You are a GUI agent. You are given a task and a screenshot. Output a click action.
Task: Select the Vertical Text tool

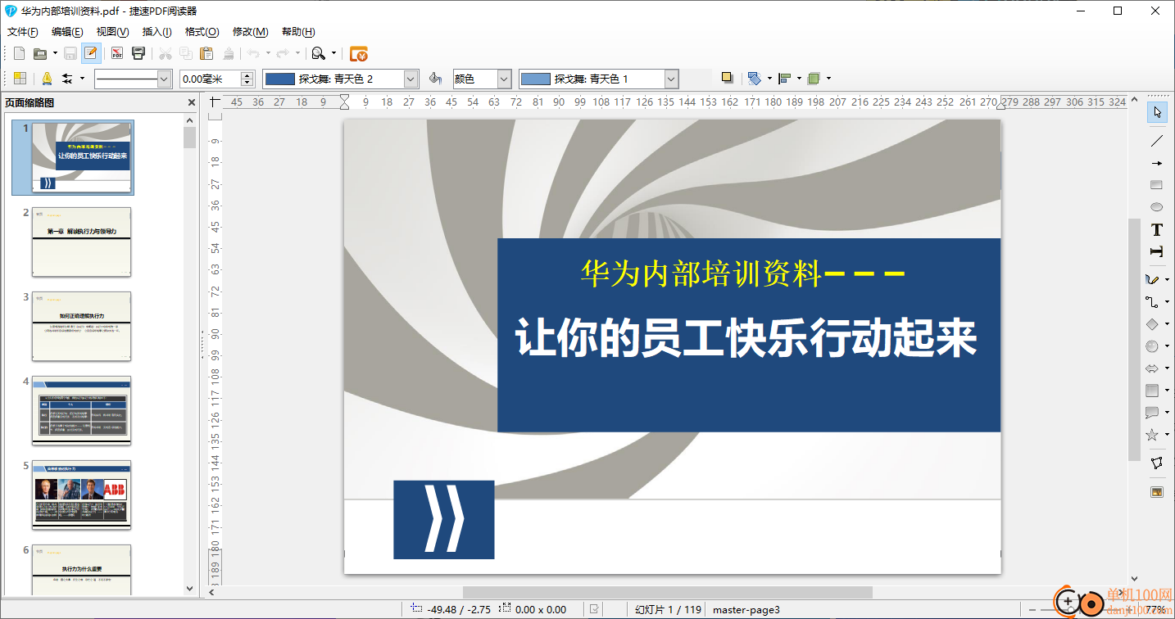coord(1157,251)
